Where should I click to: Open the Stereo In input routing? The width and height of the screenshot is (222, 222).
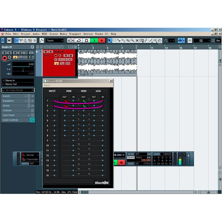tap(18, 80)
